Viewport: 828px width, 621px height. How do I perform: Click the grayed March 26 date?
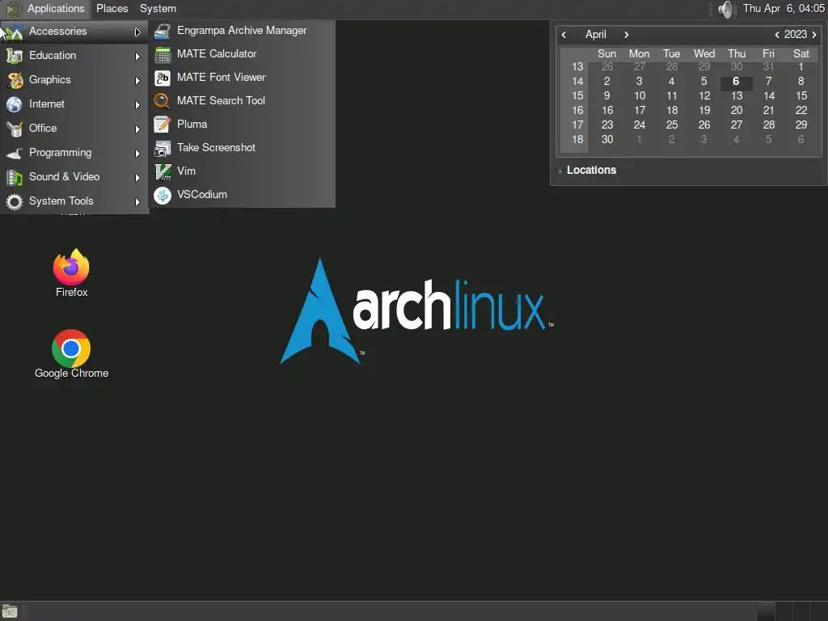[607, 66]
